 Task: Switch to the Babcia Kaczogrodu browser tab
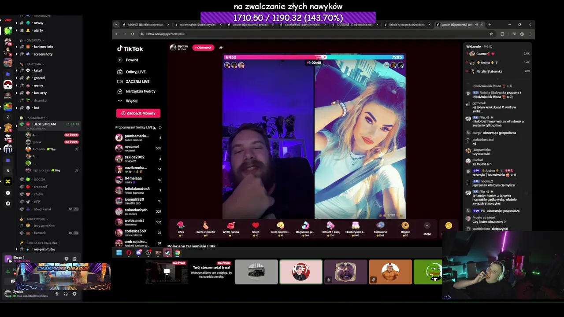(x=407, y=25)
